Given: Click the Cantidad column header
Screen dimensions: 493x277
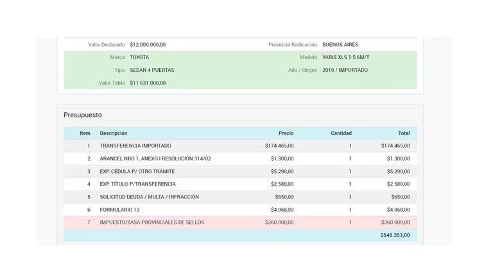Looking at the screenshot, I should [341, 133].
